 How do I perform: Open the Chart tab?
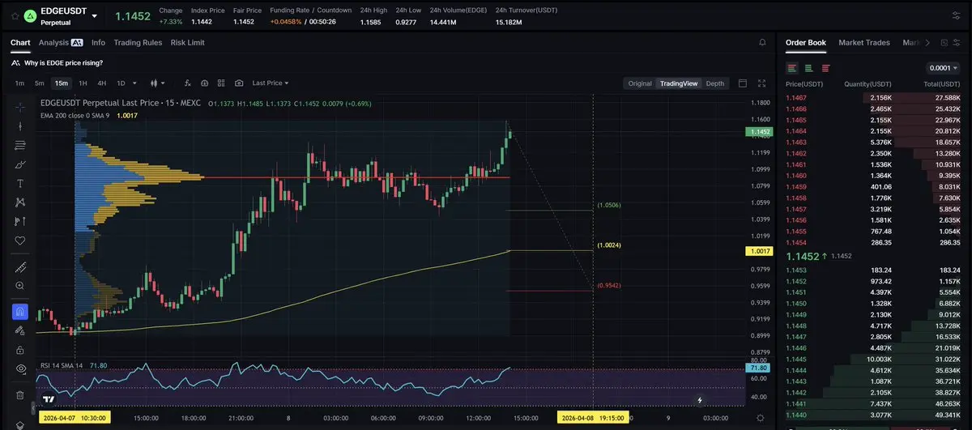(20, 42)
